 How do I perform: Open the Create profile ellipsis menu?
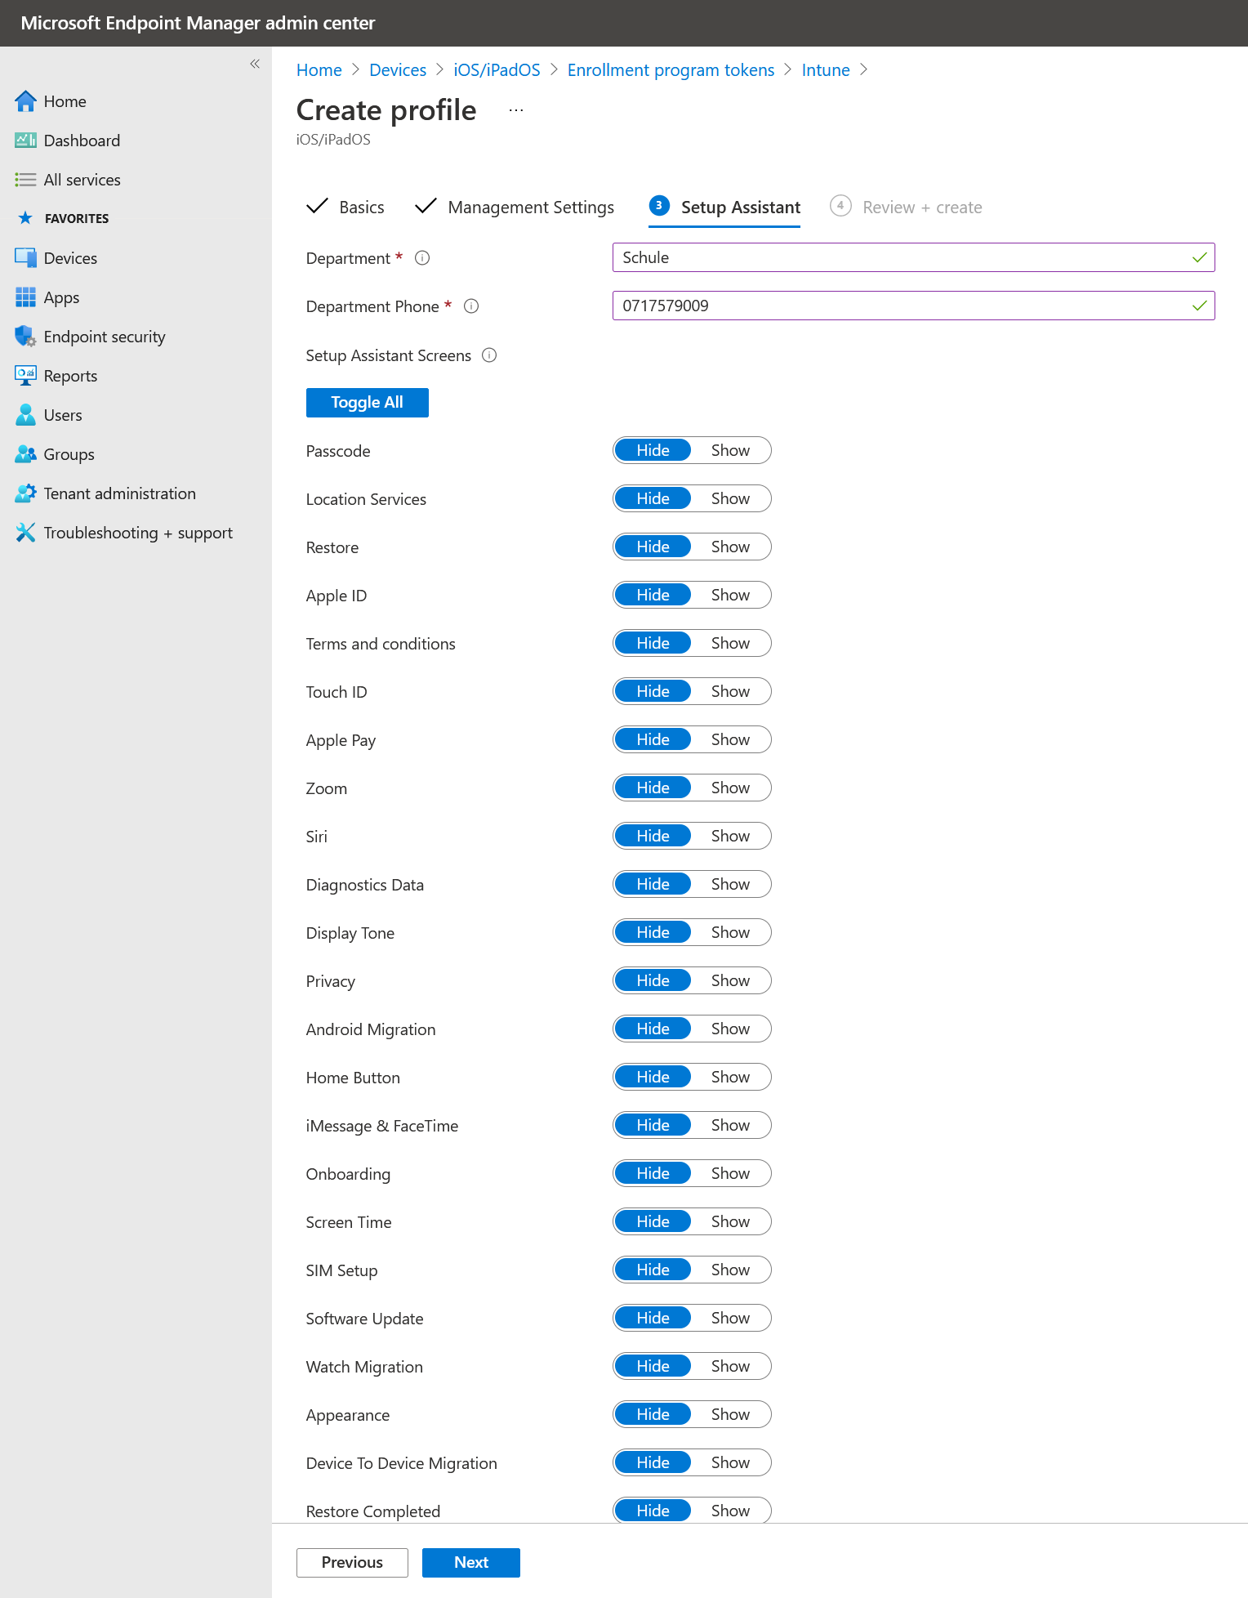pos(515,110)
